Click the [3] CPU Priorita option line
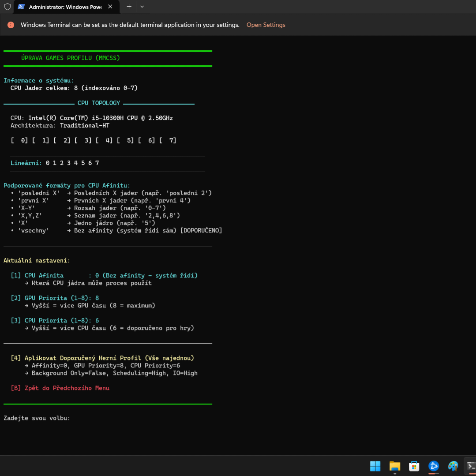This screenshot has height=476, width=476. click(x=55, y=321)
